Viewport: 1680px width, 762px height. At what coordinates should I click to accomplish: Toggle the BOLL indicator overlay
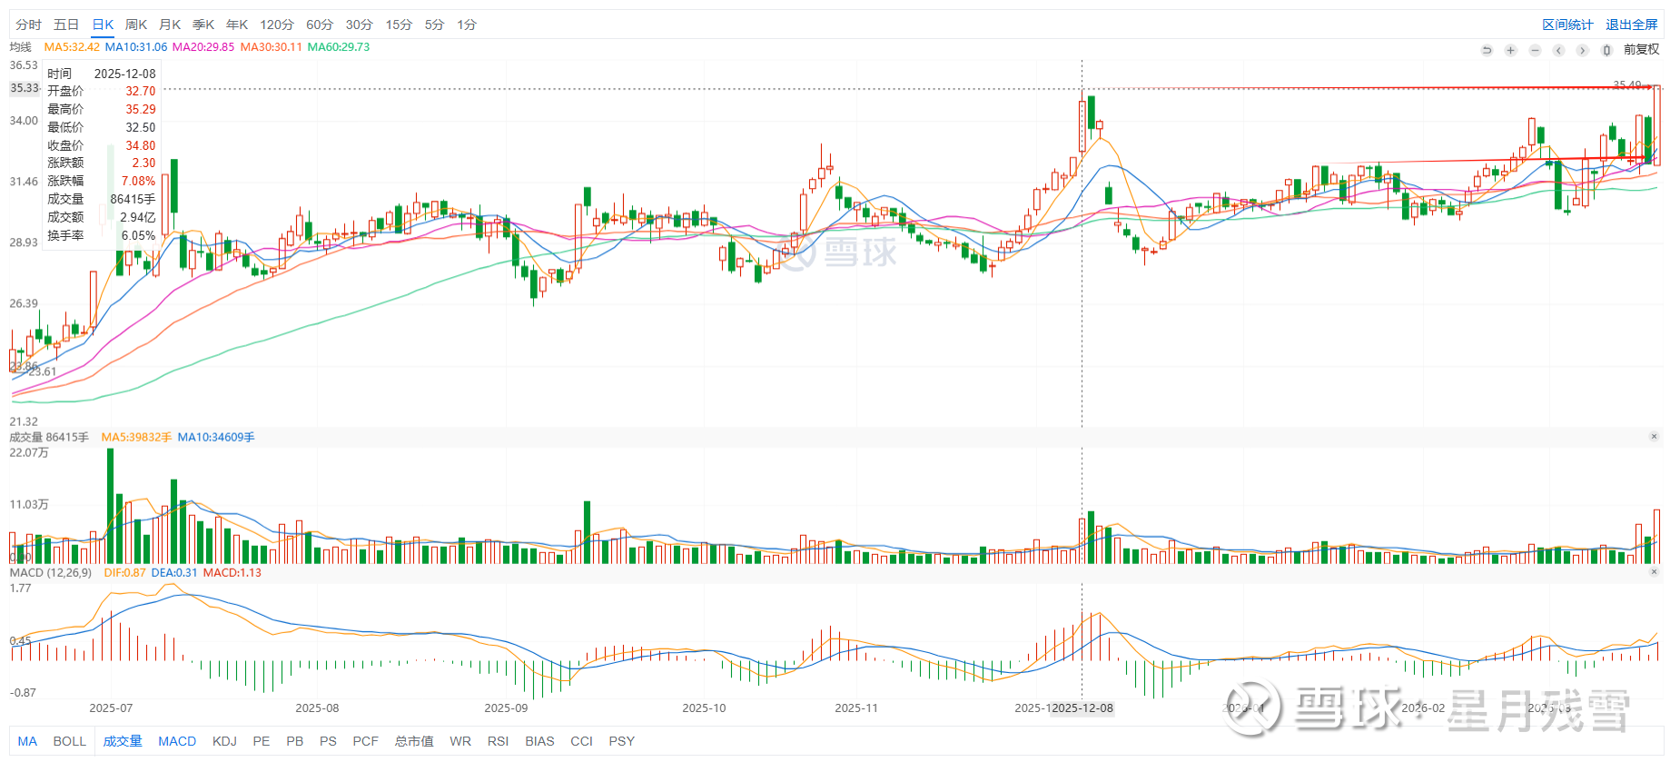coord(69,741)
